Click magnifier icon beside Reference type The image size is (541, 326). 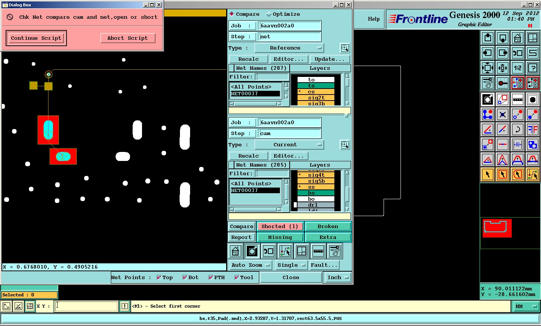pos(345,48)
